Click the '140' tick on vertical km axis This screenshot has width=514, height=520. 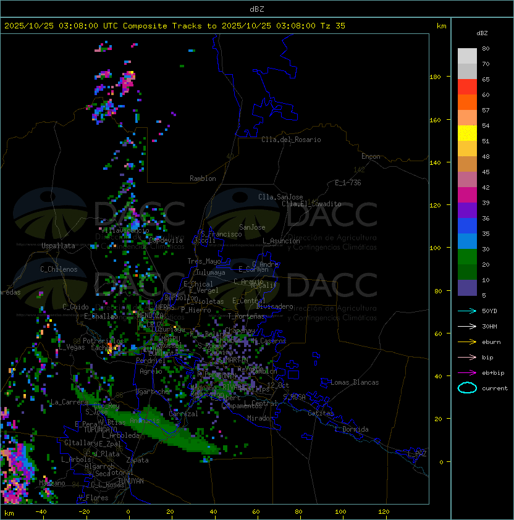pyautogui.click(x=435, y=162)
